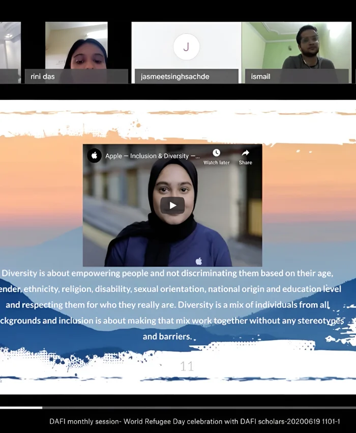This screenshot has height=433, width=356.
Task: Click the partially visible leftmost participant tile
Action: (x=9, y=51)
